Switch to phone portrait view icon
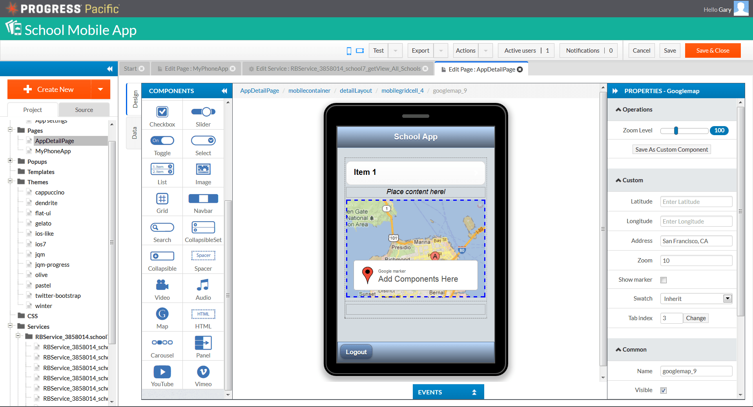 pos(349,51)
